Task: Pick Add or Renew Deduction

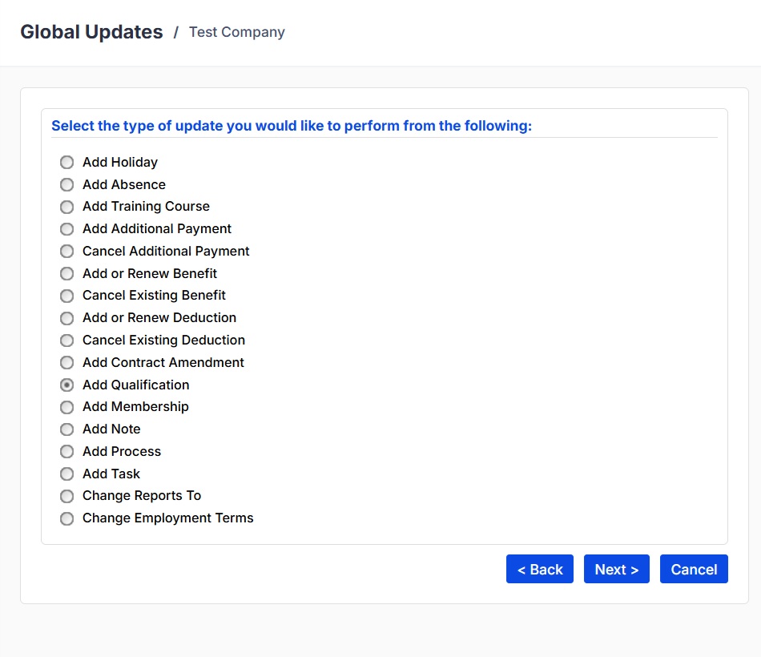Action: coord(66,318)
